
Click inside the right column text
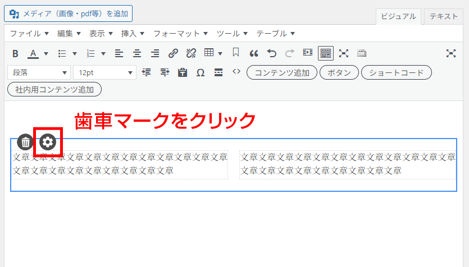(348, 164)
